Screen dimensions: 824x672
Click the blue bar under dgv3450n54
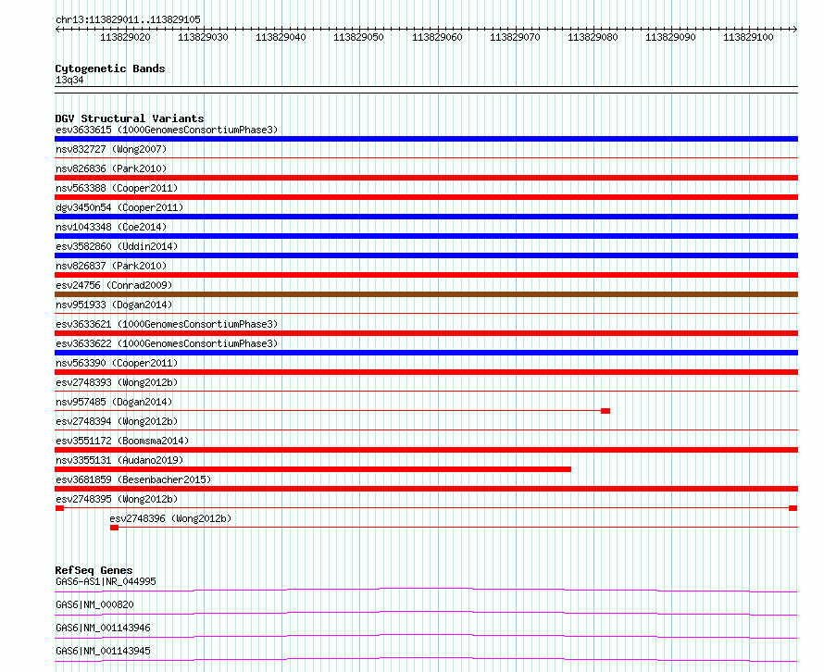click(x=426, y=217)
